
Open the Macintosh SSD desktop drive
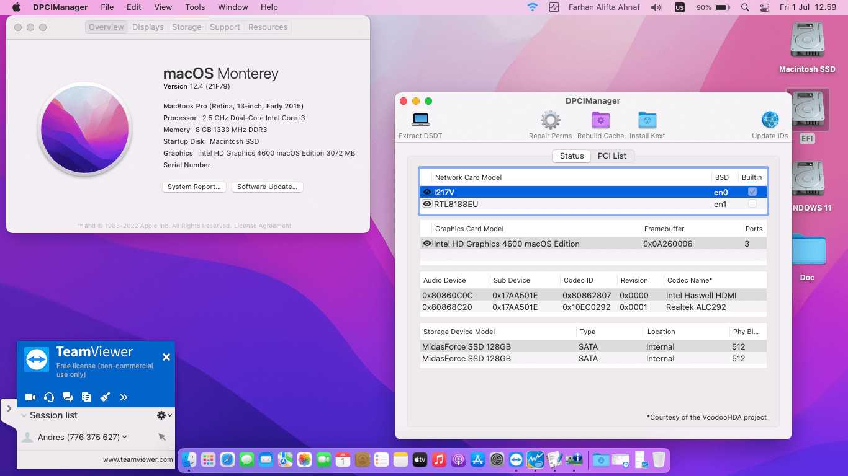tap(807, 41)
